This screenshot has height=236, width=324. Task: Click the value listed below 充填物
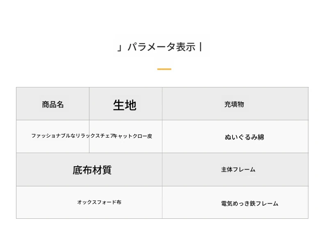[x=244, y=137]
